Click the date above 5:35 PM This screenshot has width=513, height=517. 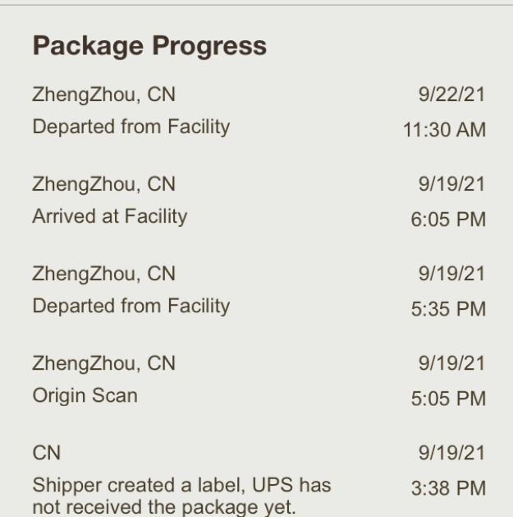point(451,274)
